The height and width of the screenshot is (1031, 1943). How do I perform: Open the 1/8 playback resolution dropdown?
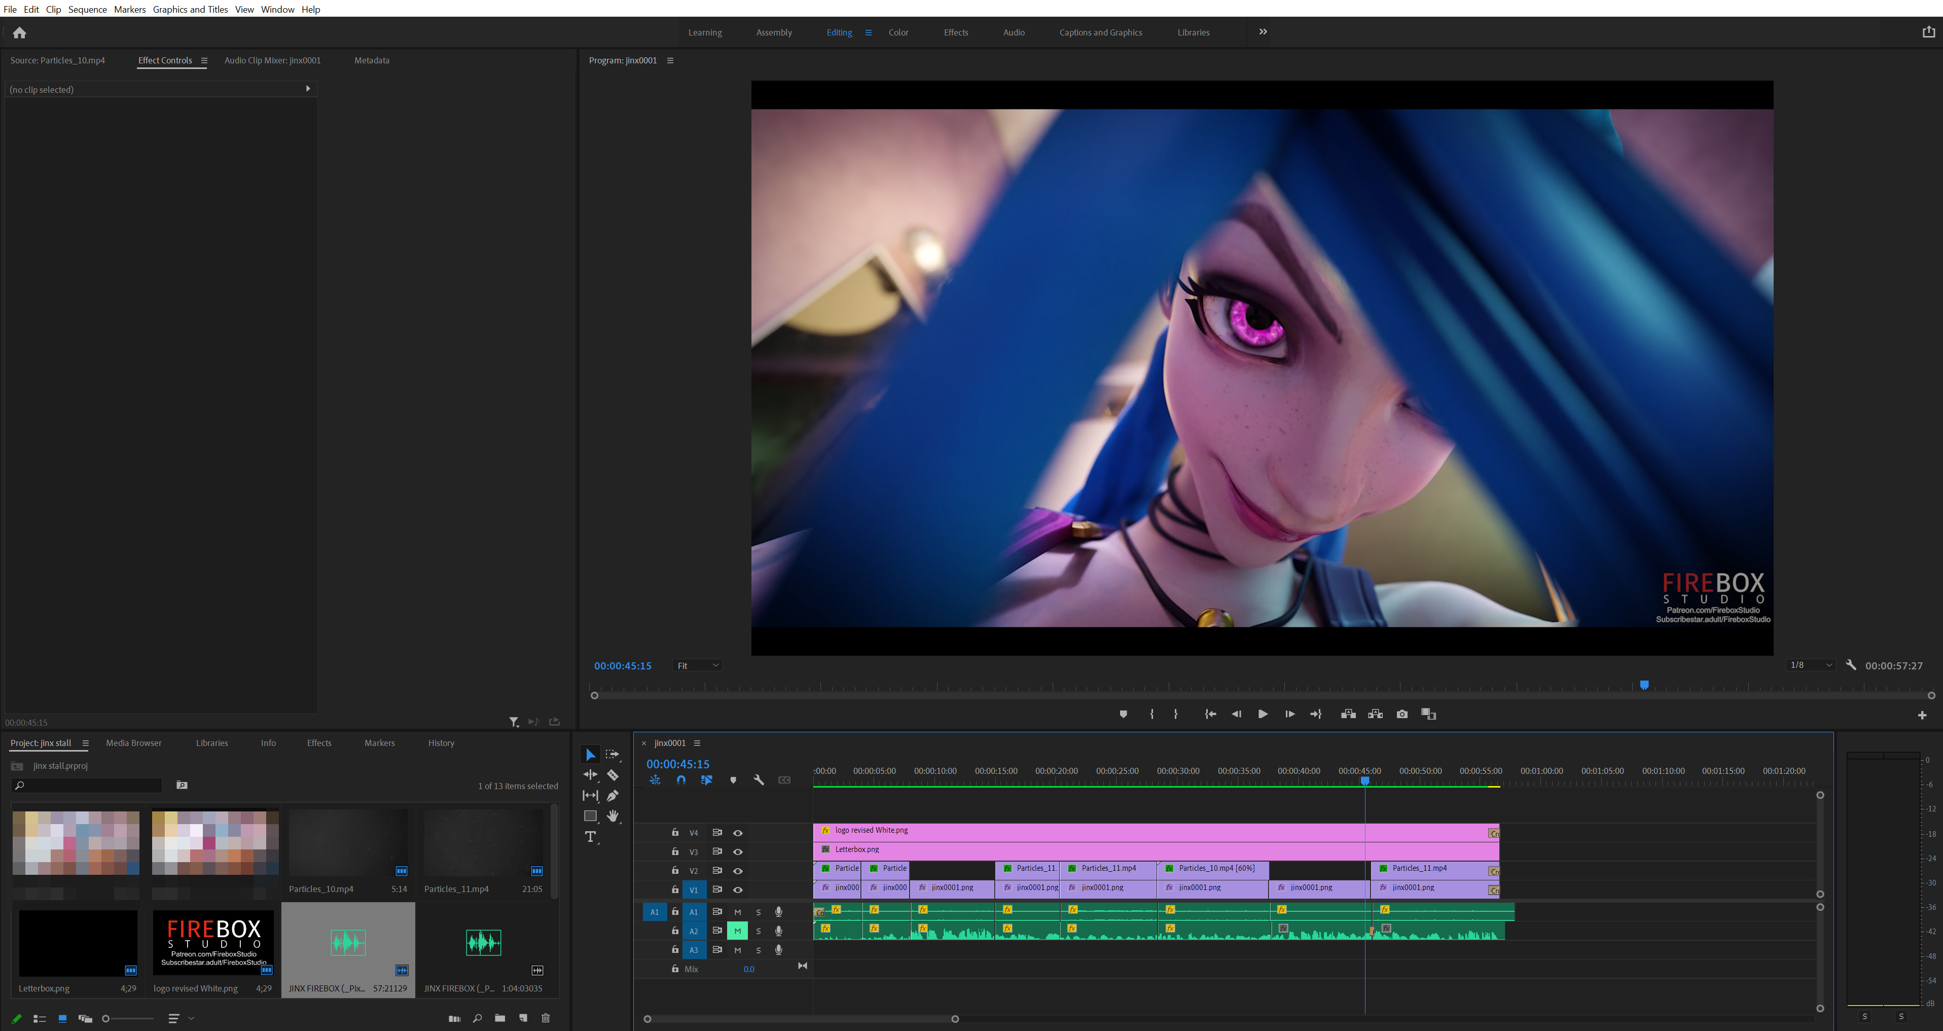tap(1810, 665)
